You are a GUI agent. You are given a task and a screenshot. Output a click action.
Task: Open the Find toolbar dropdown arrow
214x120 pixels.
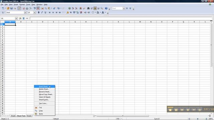(124, 8)
